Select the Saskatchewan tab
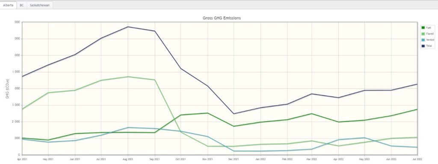This screenshot has height=164, width=438. point(40,5)
